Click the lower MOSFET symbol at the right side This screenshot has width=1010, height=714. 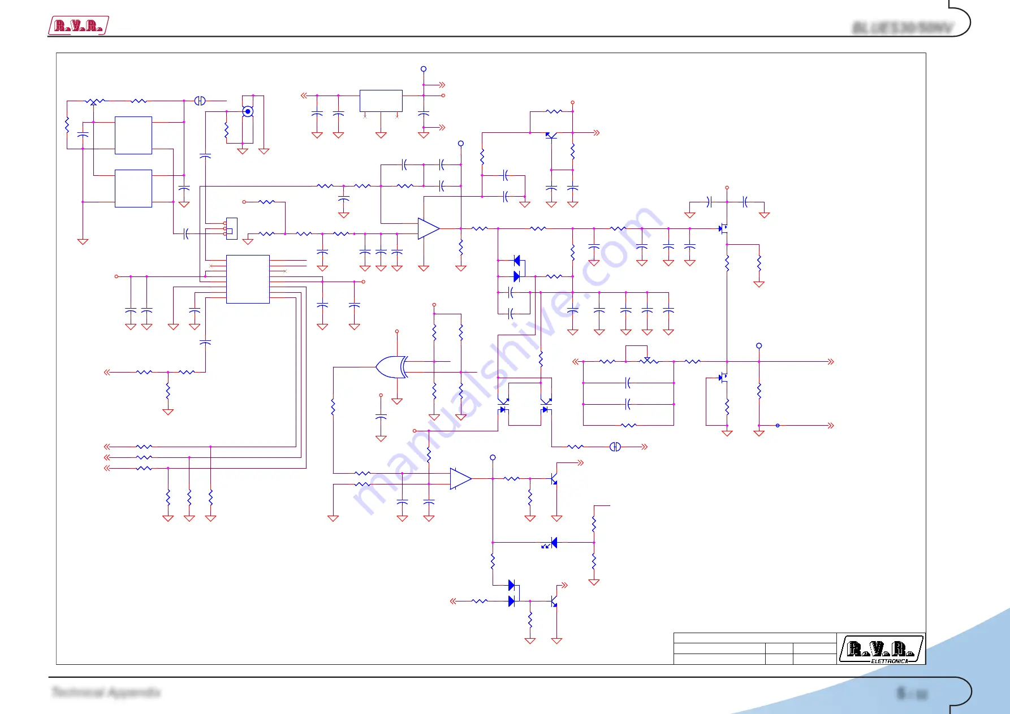pos(723,378)
